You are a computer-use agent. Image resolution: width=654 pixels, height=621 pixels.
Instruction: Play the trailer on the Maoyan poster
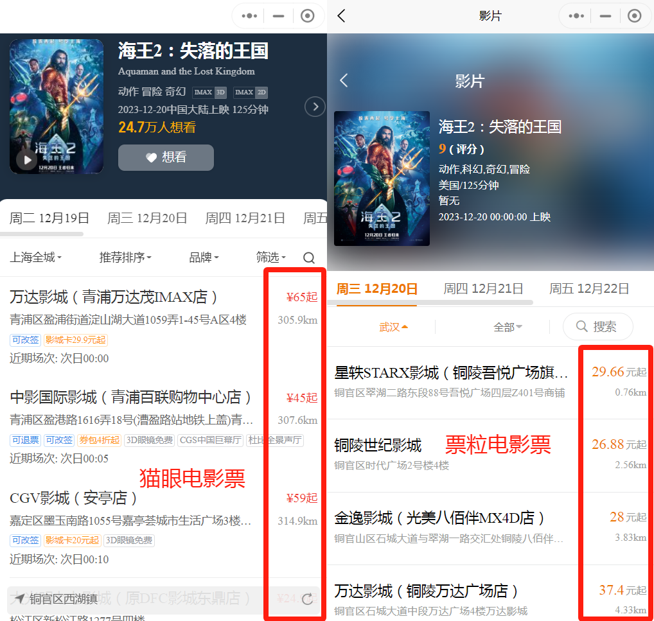pyautogui.click(x=27, y=160)
